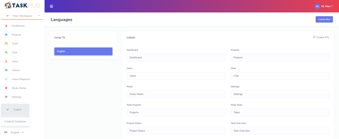Open the Main Workspace dropdown
Image resolution: width=339 pixels, height=139 pixels.
22,16
